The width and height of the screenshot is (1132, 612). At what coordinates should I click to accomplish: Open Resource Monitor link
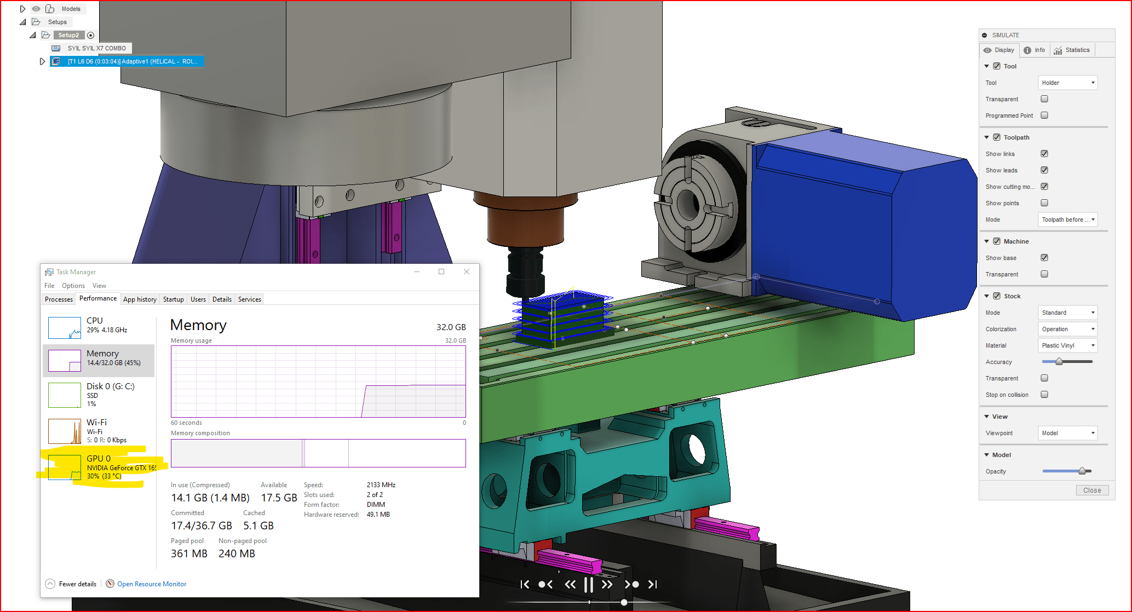pos(152,584)
